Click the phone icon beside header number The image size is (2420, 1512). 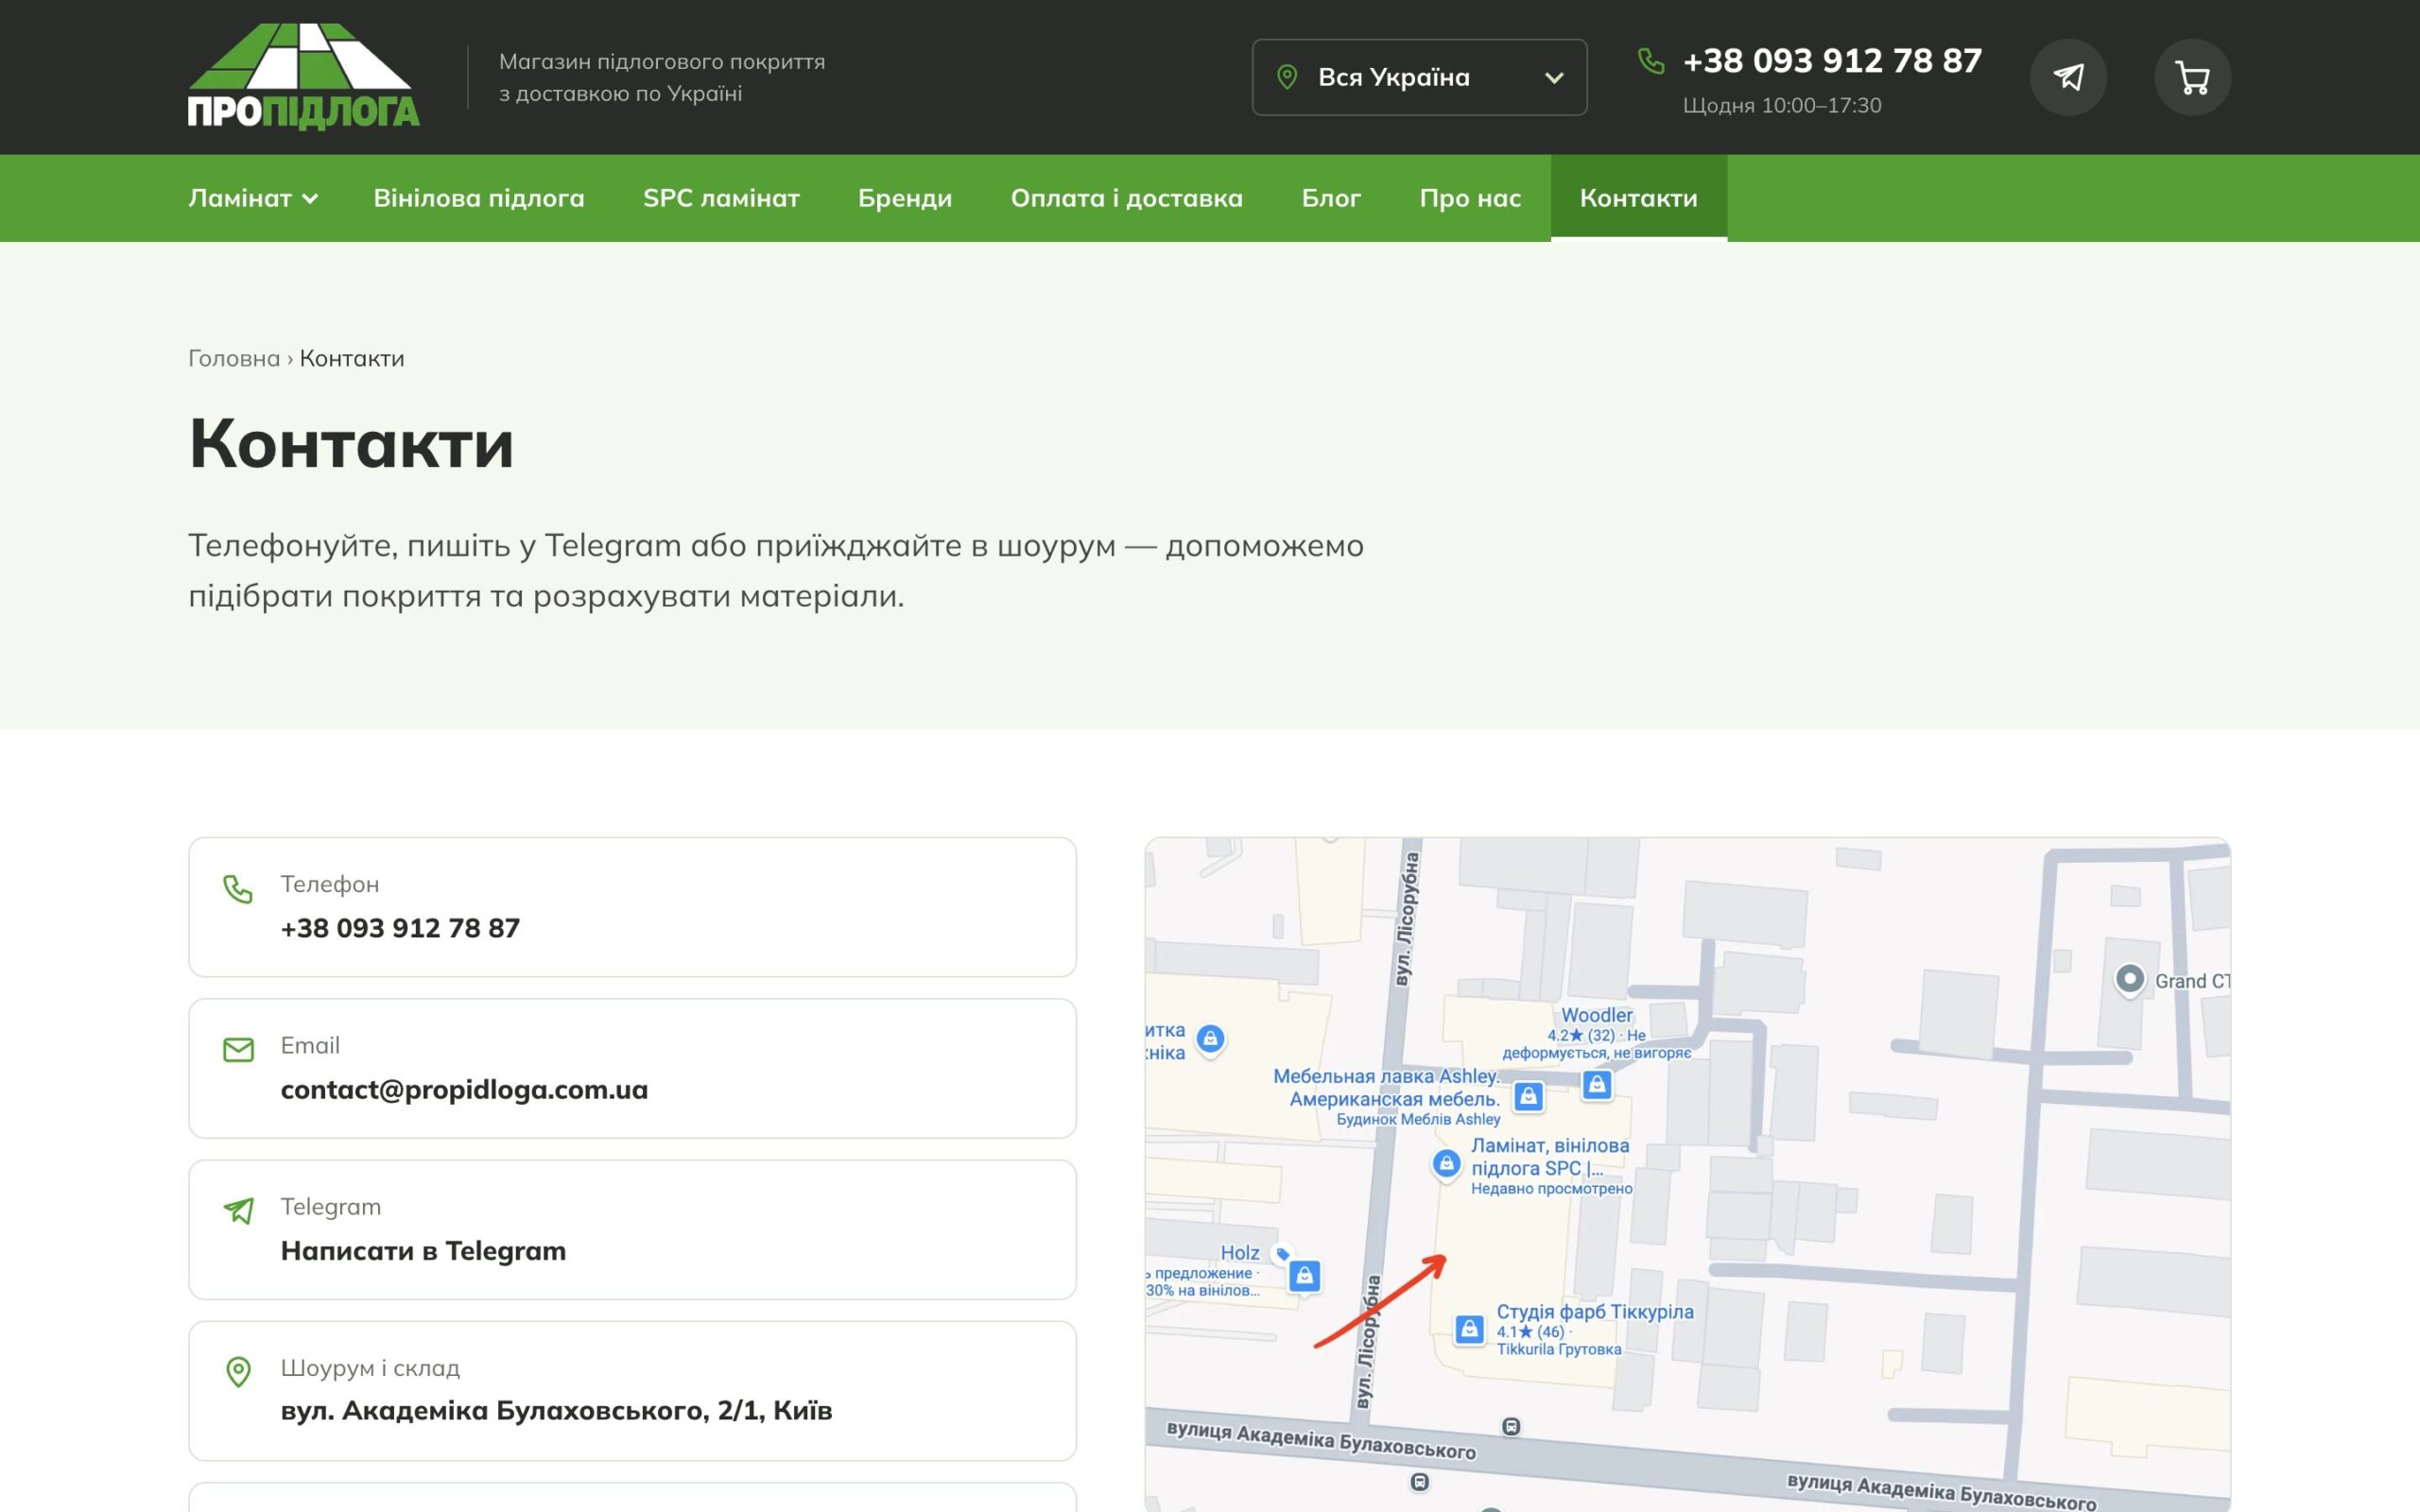1651,61
